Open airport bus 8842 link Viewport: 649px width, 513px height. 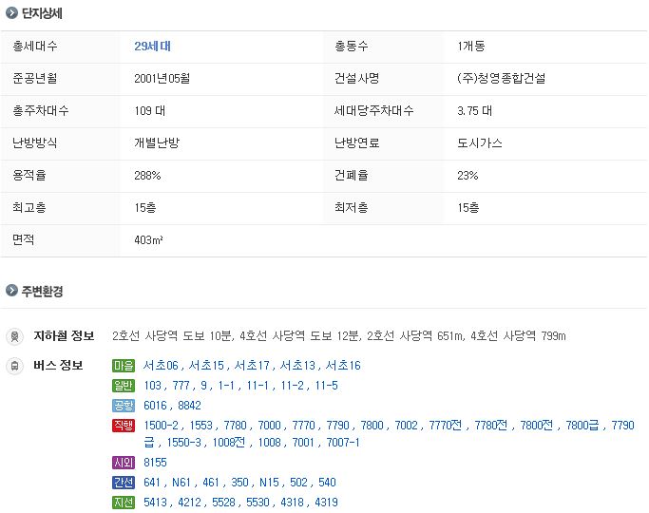[189, 406]
